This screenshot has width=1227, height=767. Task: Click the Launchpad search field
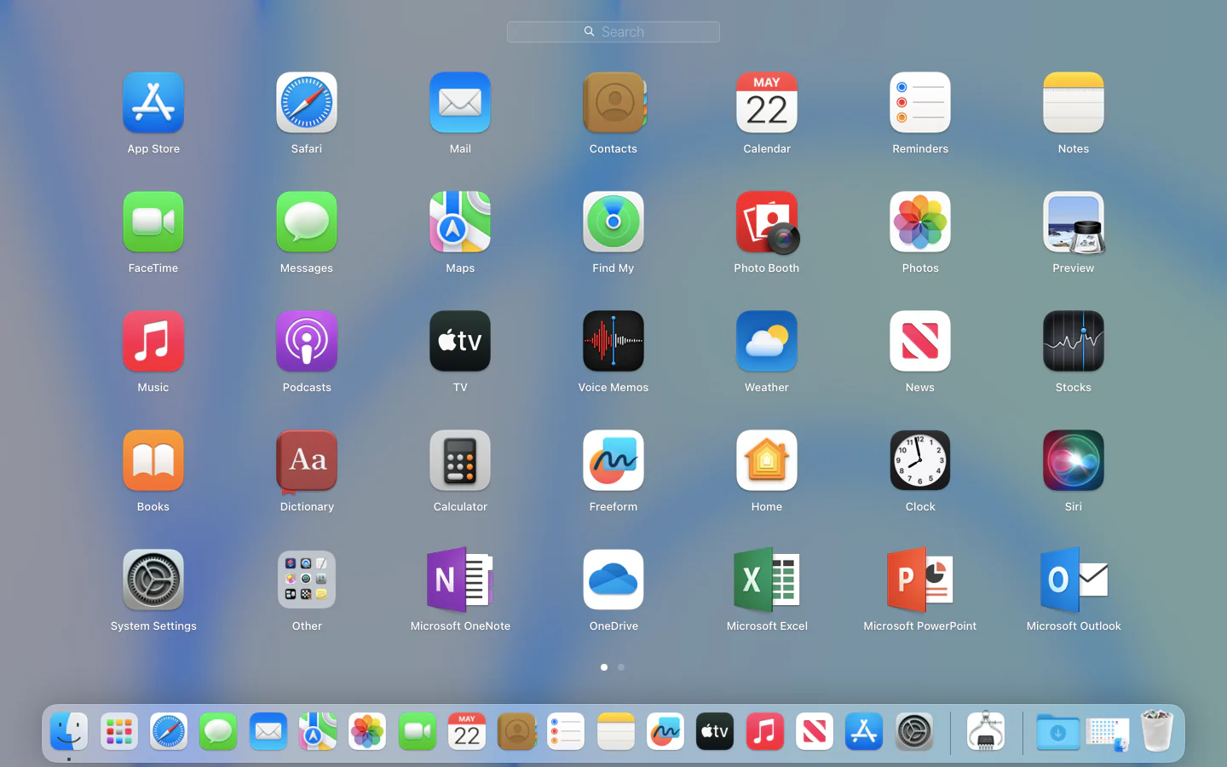(613, 32)
